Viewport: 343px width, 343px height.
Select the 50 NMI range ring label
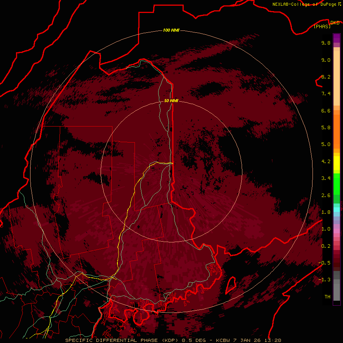[171, 101]
